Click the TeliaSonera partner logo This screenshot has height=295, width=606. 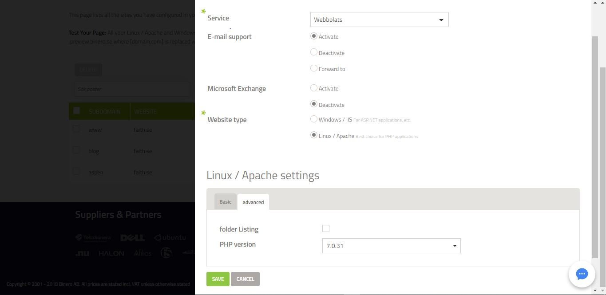[93, 238]
